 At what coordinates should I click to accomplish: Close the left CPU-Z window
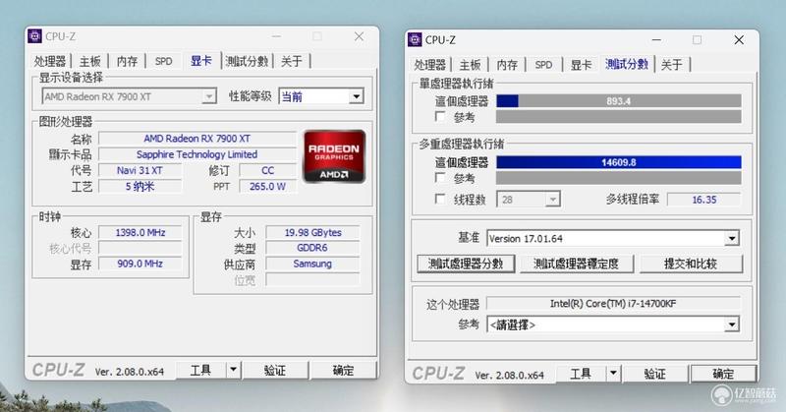(x=359, y=36)
